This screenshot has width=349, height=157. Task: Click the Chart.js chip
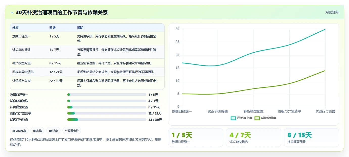click(19, 131)
